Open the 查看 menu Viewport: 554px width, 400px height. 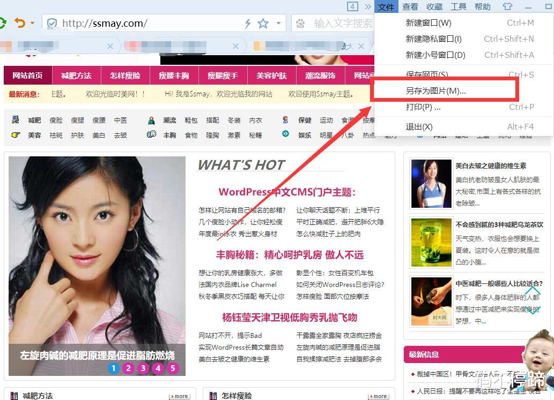click(x=410, y=6)
